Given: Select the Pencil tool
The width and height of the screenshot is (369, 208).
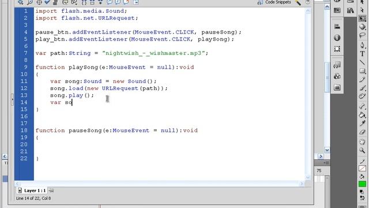Looking at the screenshot, I should click(362, 80).
